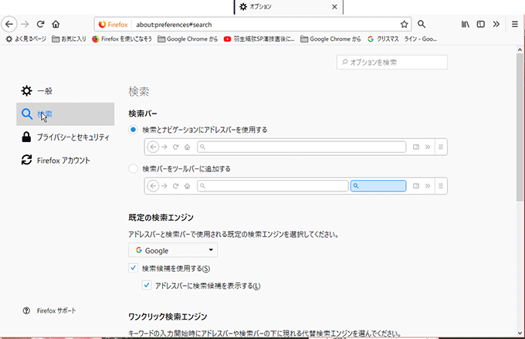This screenshot has height=339, width=525.
Task: Open 一般 settings category
Action: (x=66, y=91)
